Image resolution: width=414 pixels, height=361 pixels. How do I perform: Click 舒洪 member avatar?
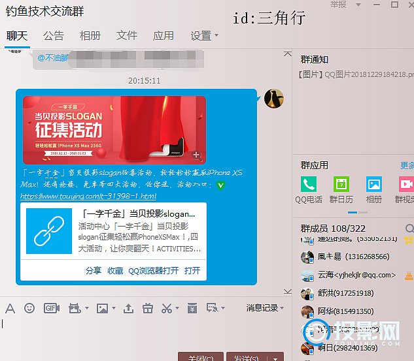(307, 294)
